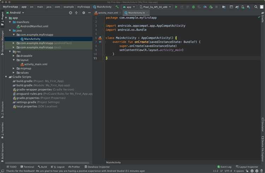Click the UTF-8 encoding in status bar
This screenshot has width=265, height=173.
pos(229,171)
